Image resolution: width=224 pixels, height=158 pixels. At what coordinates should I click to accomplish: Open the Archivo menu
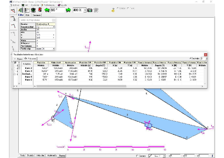(x=16, y=5)
